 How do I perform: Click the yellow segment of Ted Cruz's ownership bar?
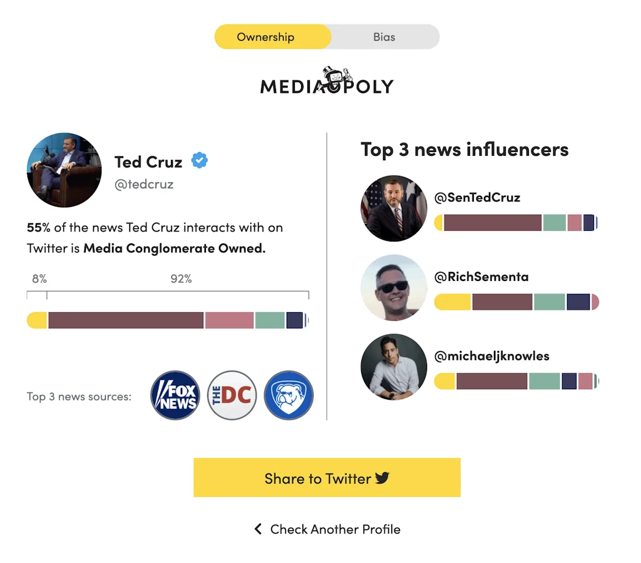click(x=37, y=320)
